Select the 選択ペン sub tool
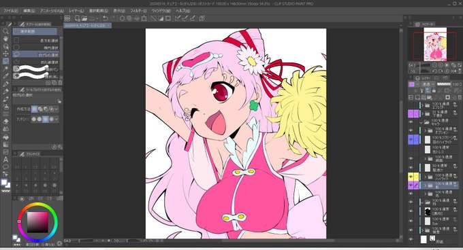Viewport: 463px width, 250px height. pyautogui.click(x=35, y=69)
